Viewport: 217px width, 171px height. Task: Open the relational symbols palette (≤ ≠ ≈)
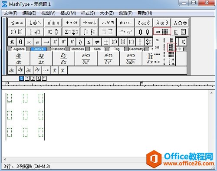[x=17, y=23]
